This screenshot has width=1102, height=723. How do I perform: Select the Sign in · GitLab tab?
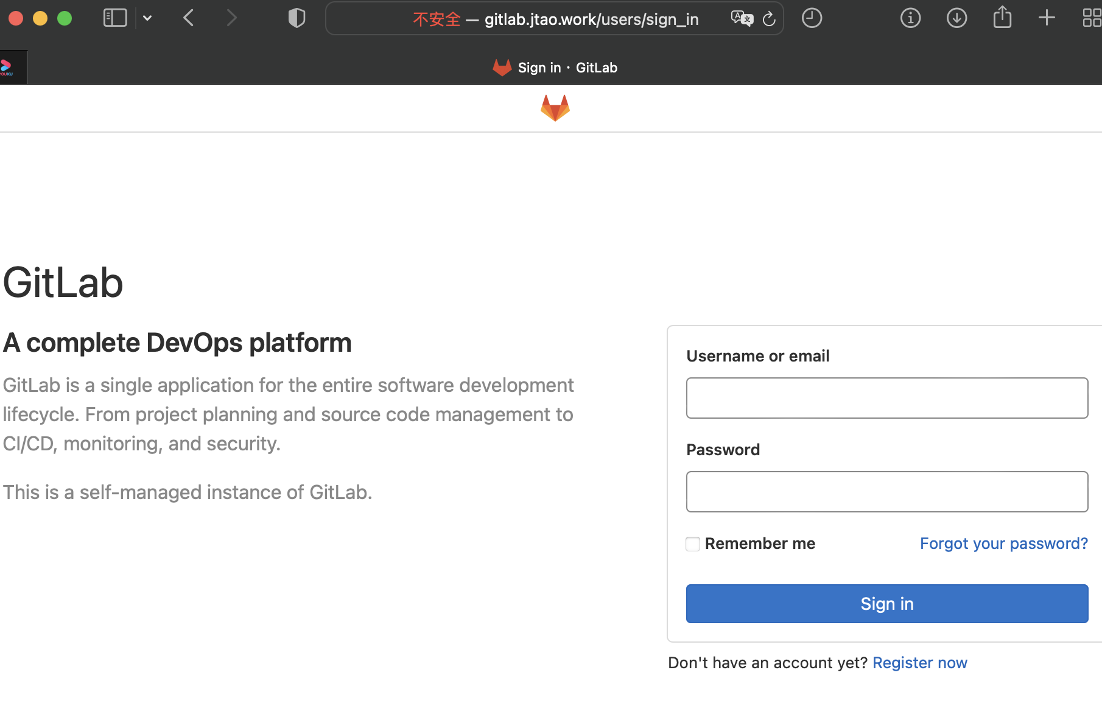point(555,68)
